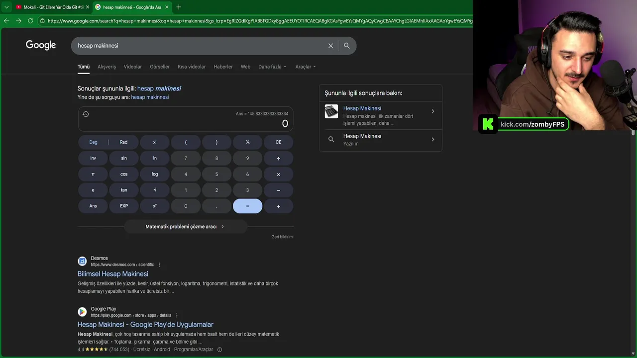Screen dimensions: 637x358
Task: Tap the x to the power y key
Action: click(x=155, y=206)
